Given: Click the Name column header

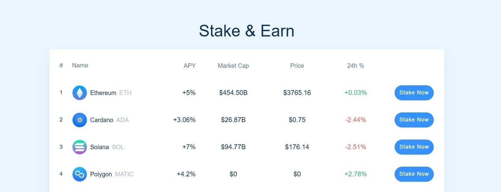Looking at the screenshot, I should [80, 65].
